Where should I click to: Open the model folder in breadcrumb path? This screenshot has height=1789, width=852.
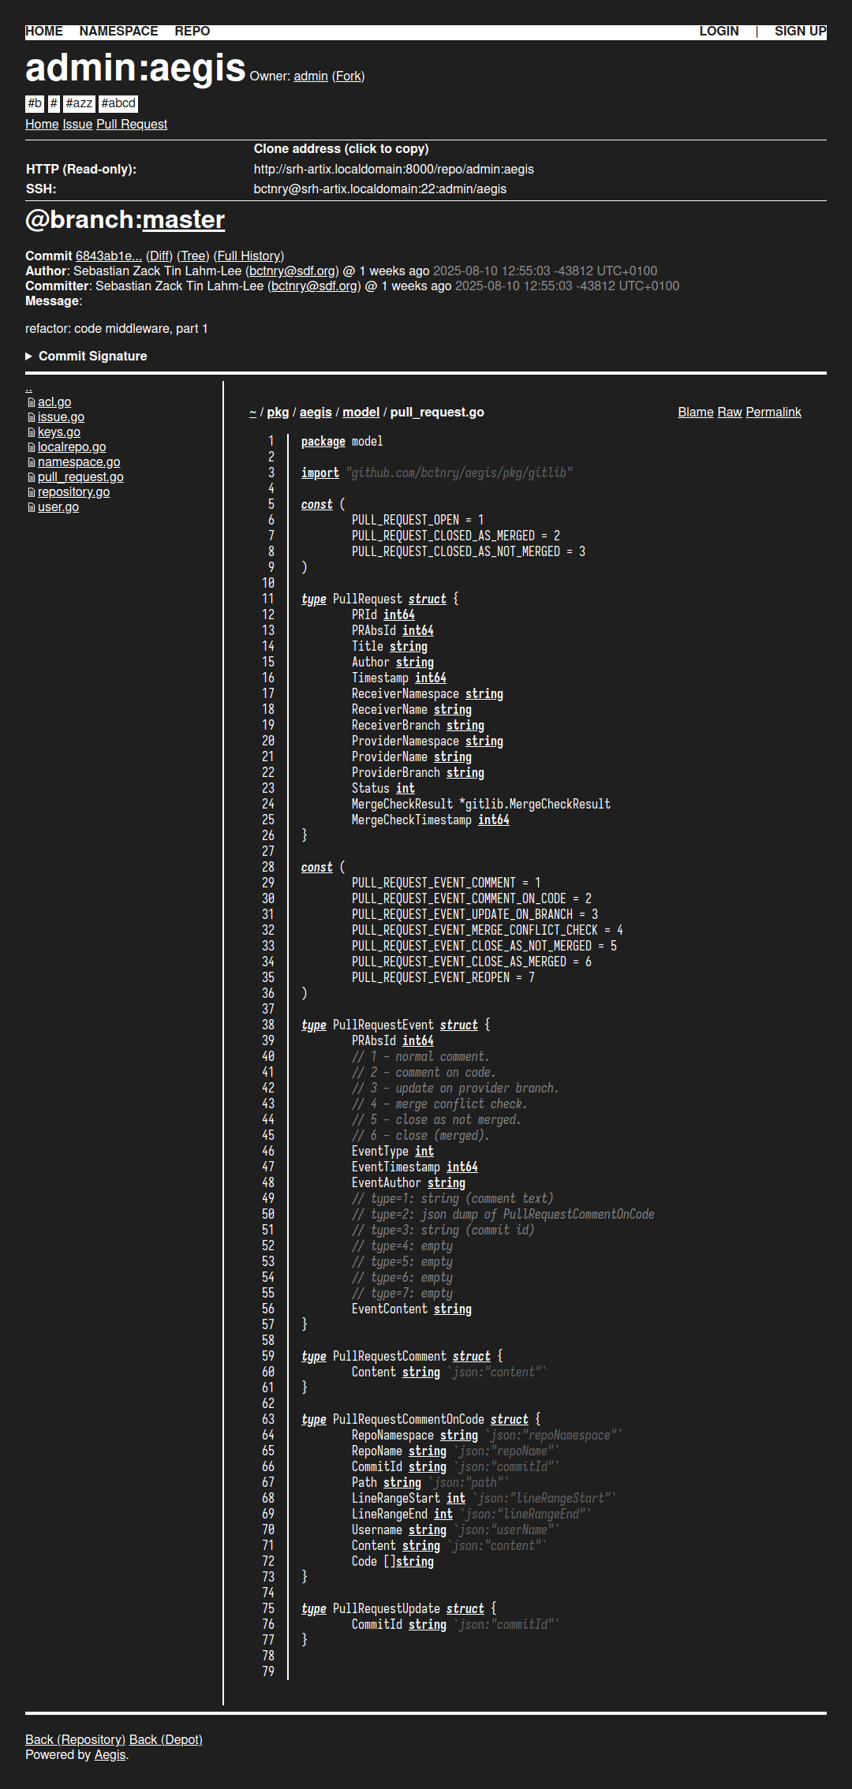[361, 413]
